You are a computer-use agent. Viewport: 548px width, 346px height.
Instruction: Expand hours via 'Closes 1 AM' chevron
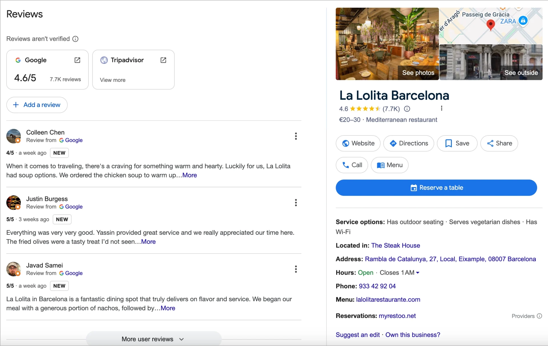(x=418, y=273)
